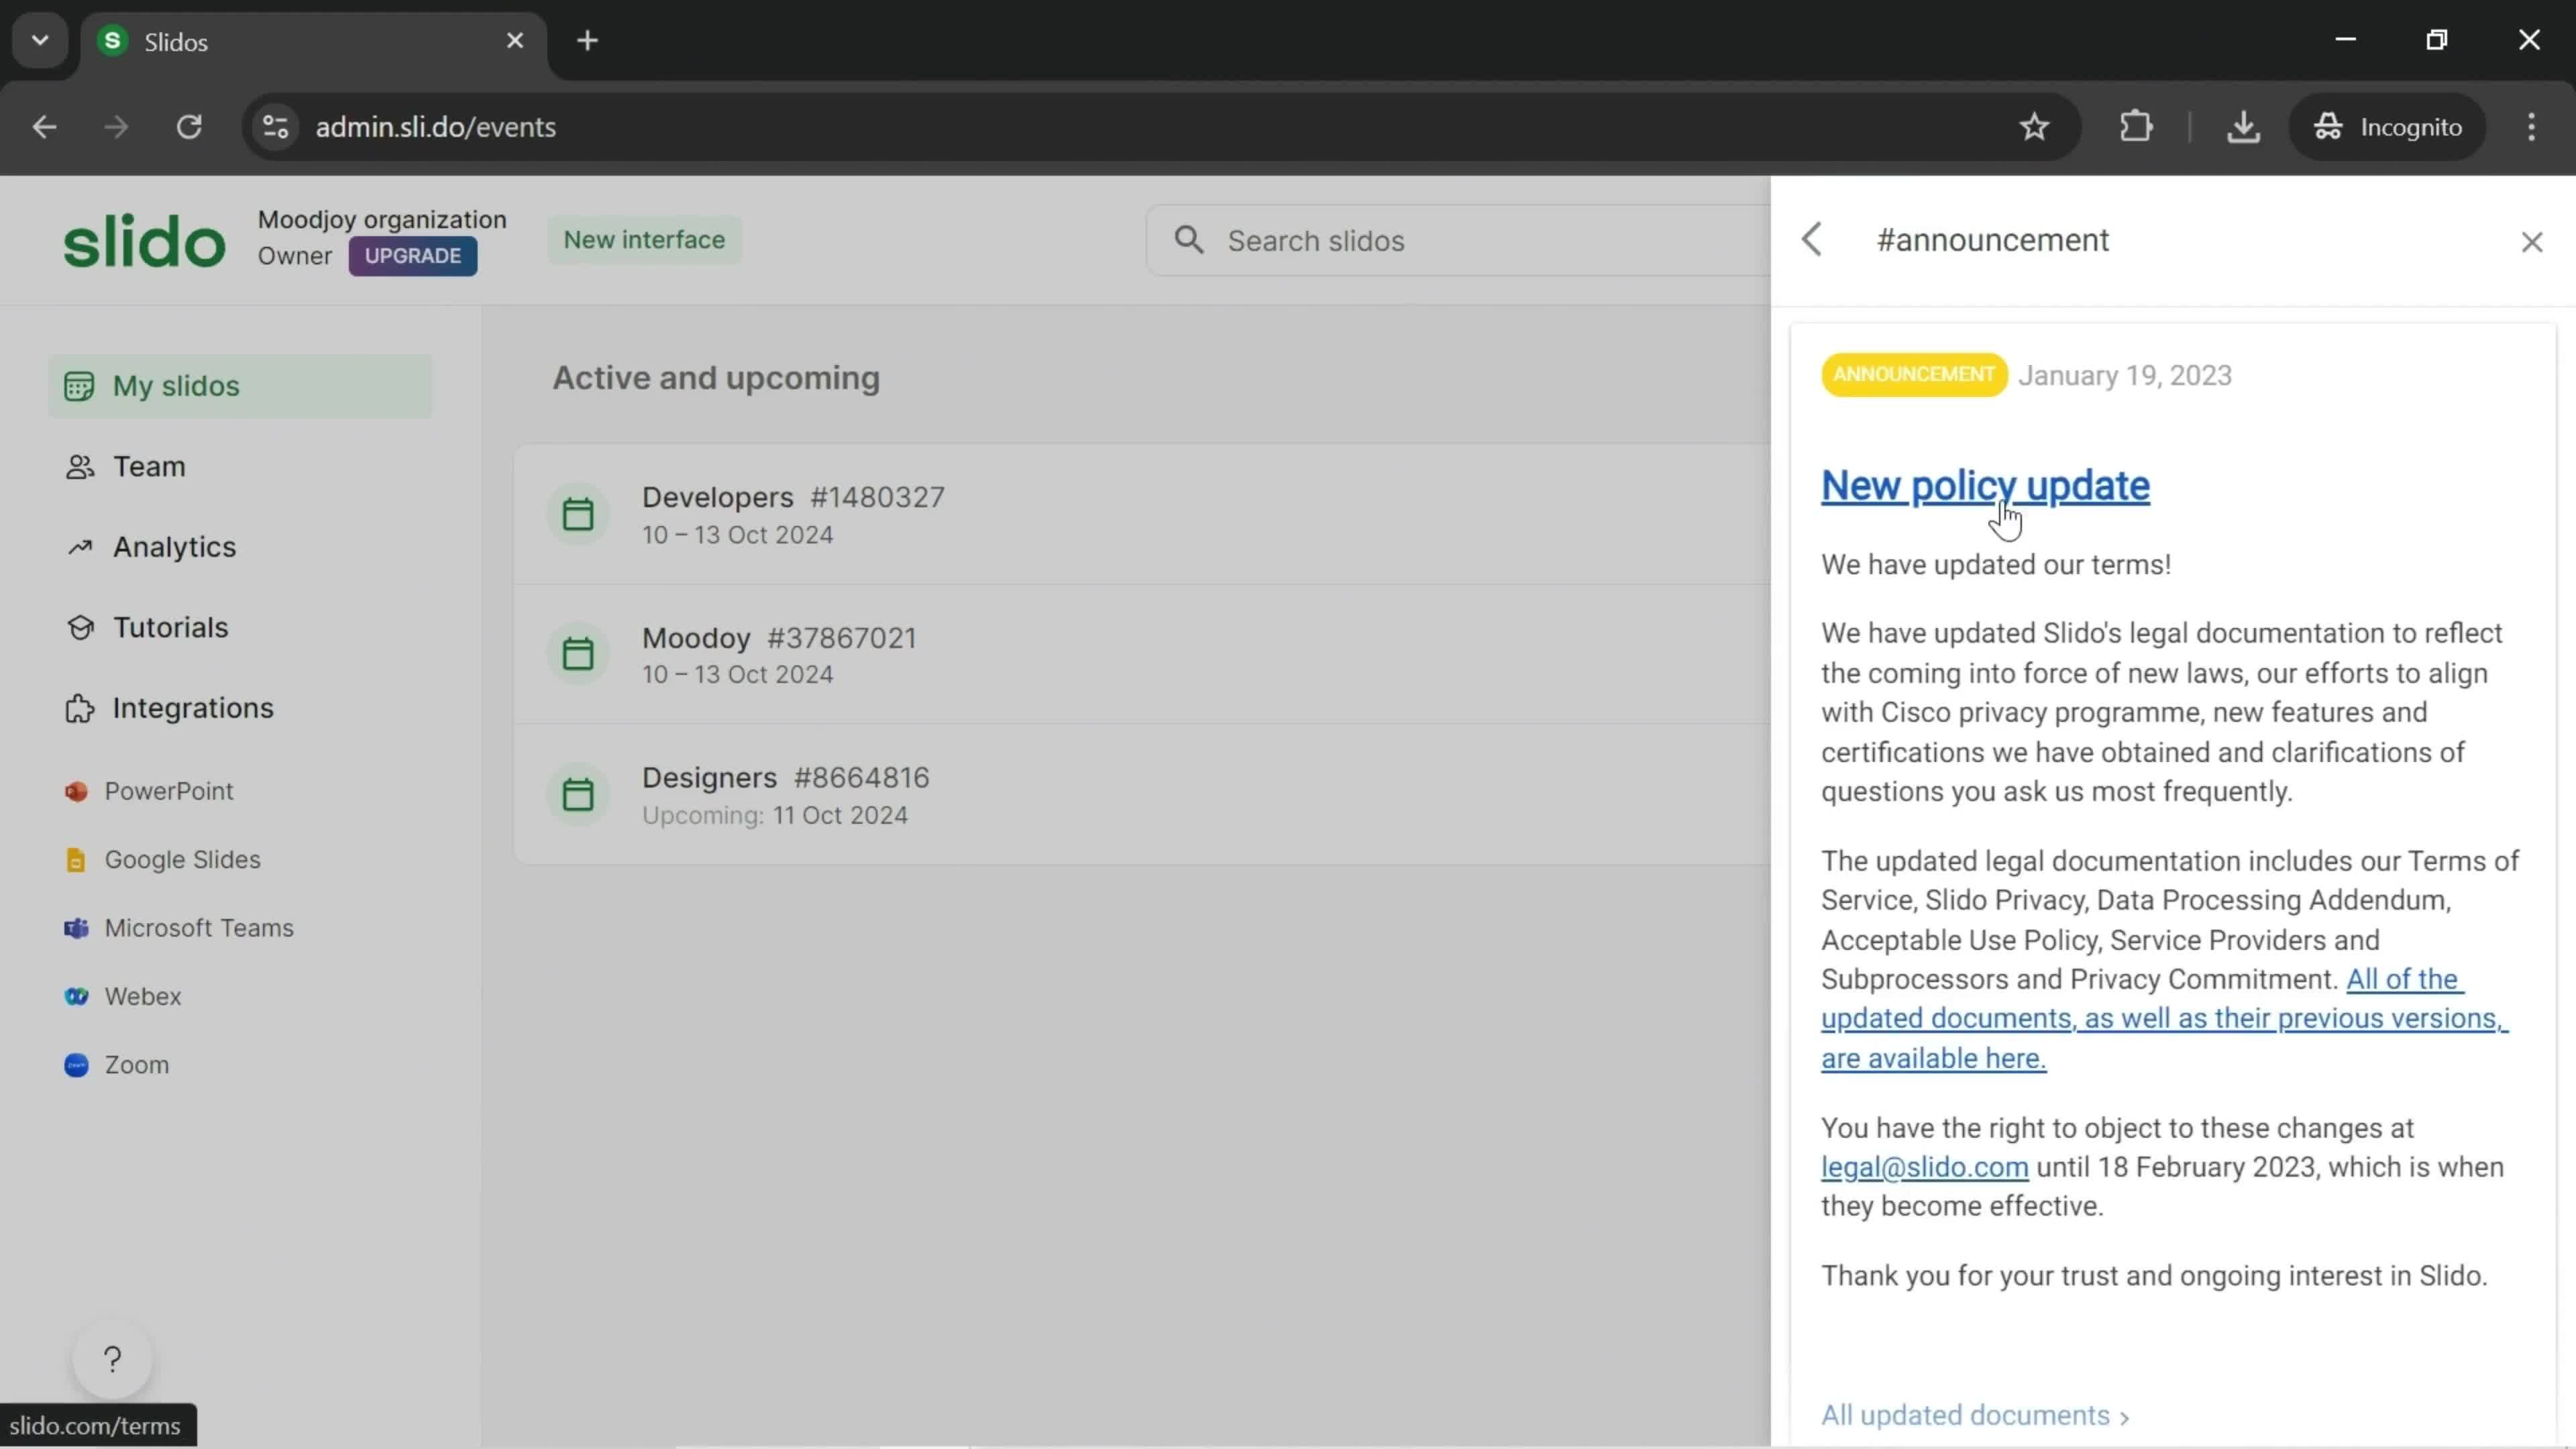Open browser extensions menu
2576x1449 pixels.
pyautogui.click(x=2136, y=127)
